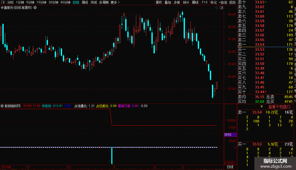Open the 多周期 multi-period view
Viewport: 296px width, 170px height.
[104, 2]
